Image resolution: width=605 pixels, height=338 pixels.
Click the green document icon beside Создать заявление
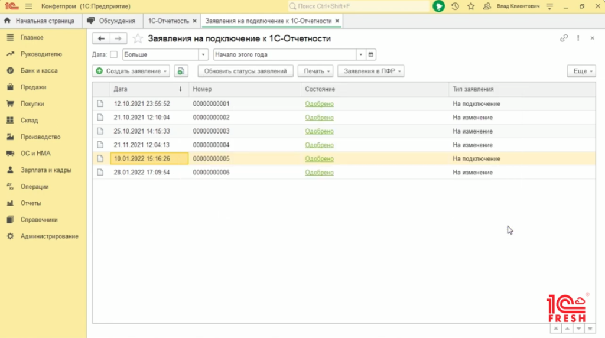point(181,71)
